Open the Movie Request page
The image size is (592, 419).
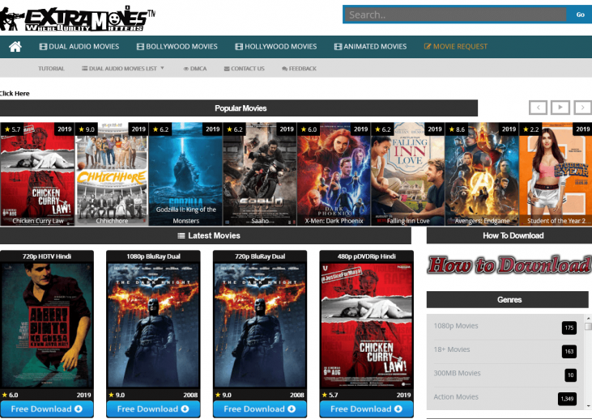[456, 47]
